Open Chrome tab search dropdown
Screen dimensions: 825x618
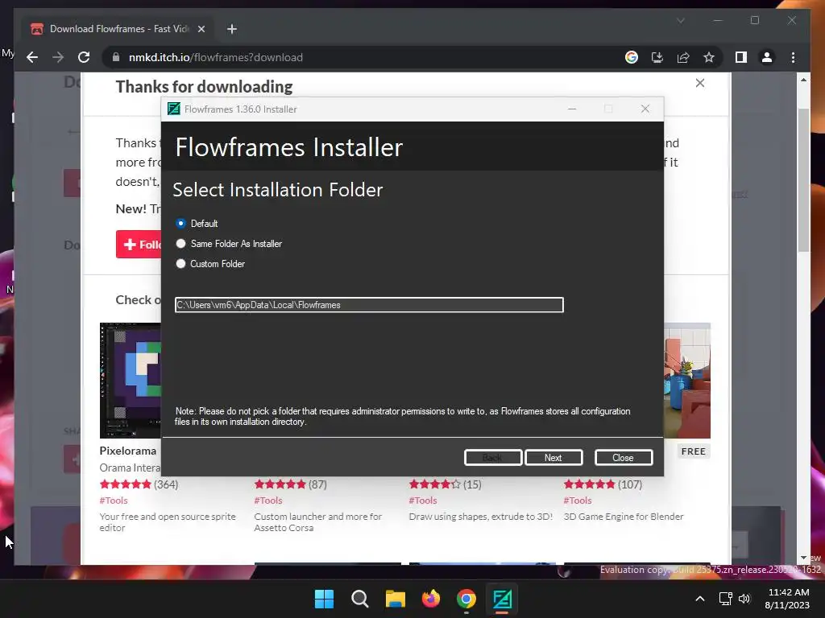(680, 20)
